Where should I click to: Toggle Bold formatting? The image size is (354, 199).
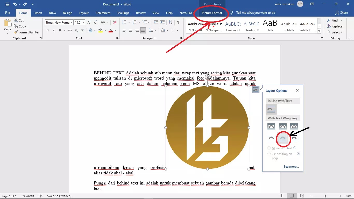(x=47, y=30)
